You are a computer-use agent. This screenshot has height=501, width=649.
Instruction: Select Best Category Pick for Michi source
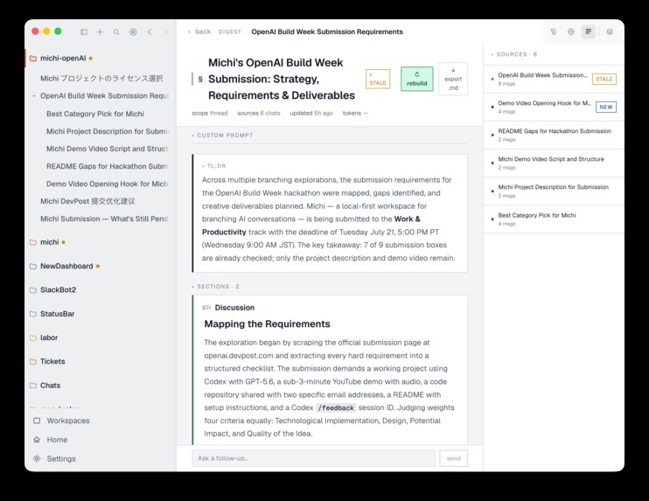(x=554, y=219)
